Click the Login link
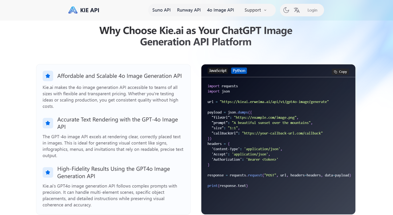The image size is (393, 215). (x=312, y=10)
